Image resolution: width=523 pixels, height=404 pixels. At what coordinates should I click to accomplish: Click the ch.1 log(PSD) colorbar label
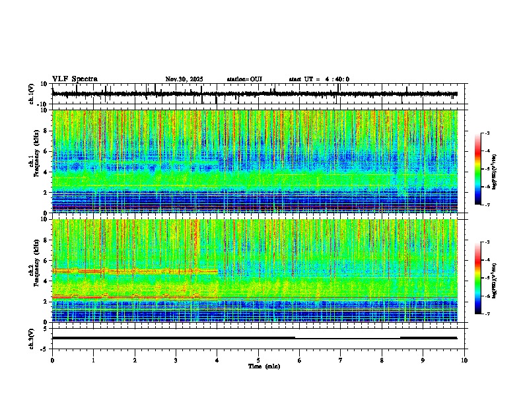(x=494, y=172)
